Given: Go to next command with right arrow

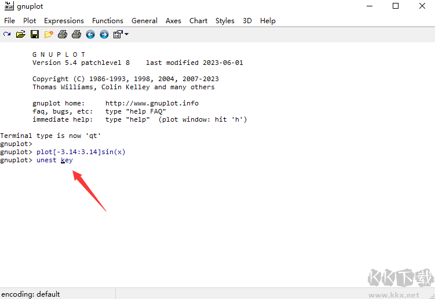Looking at the screenshot, I should [104, 34].
